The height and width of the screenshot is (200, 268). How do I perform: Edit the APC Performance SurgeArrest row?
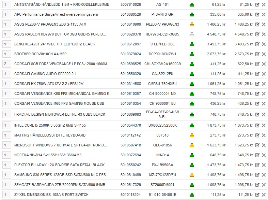click(257, 15)
